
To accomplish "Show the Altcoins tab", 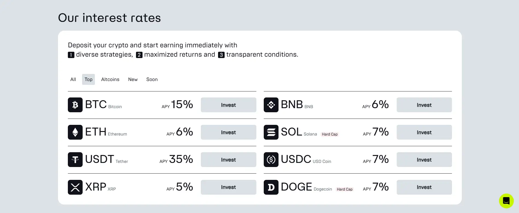I will click(110, 79).
